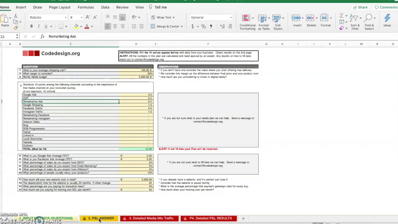Click the comma style icon
398x224 pixels.
point(211,26)
